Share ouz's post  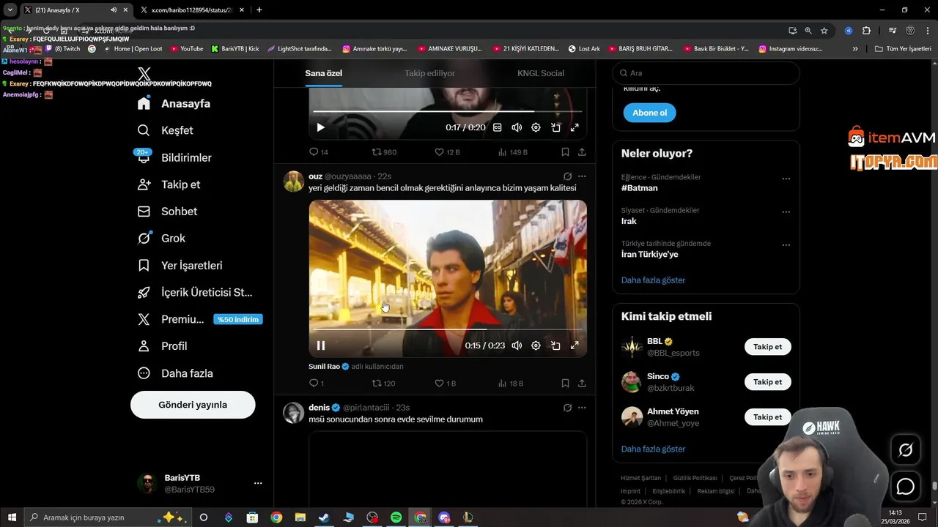(x=582, y=384)
